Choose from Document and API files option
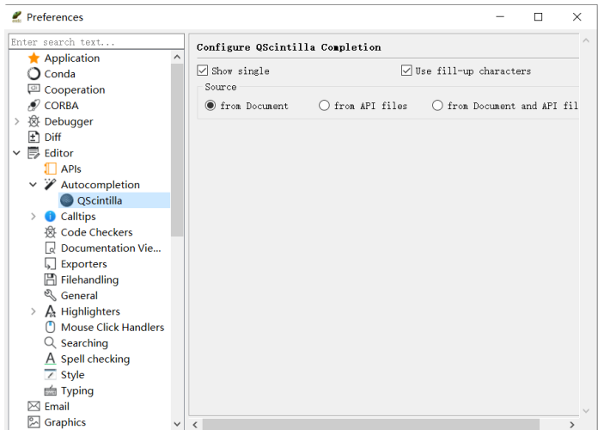The width and height of the screenshot is (598, 430). (x=437, y=105)
